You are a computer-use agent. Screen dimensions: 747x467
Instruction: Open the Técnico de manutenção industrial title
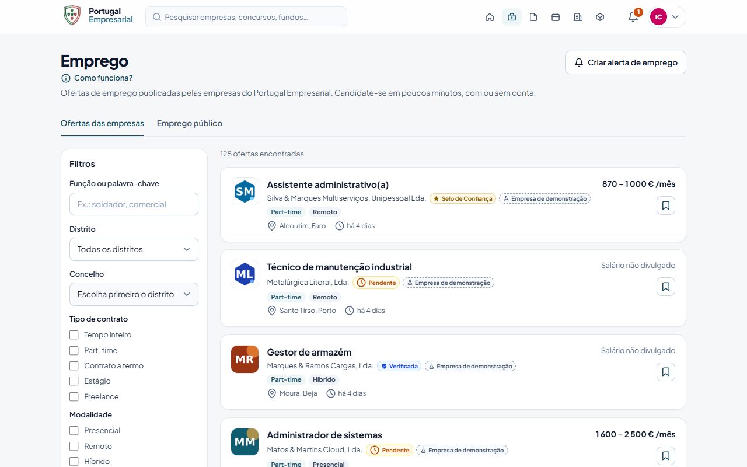pos(339,267)
